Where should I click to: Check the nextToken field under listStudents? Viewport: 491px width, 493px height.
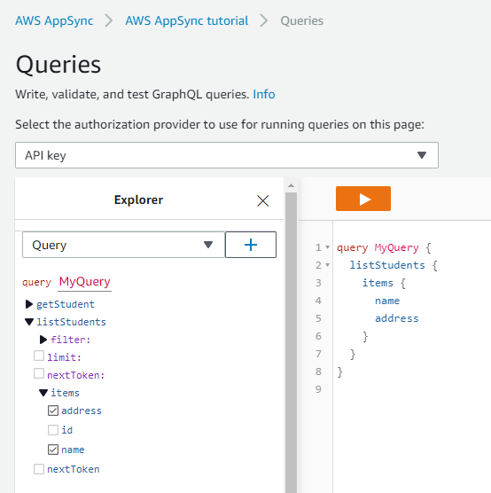pos(39,469)
